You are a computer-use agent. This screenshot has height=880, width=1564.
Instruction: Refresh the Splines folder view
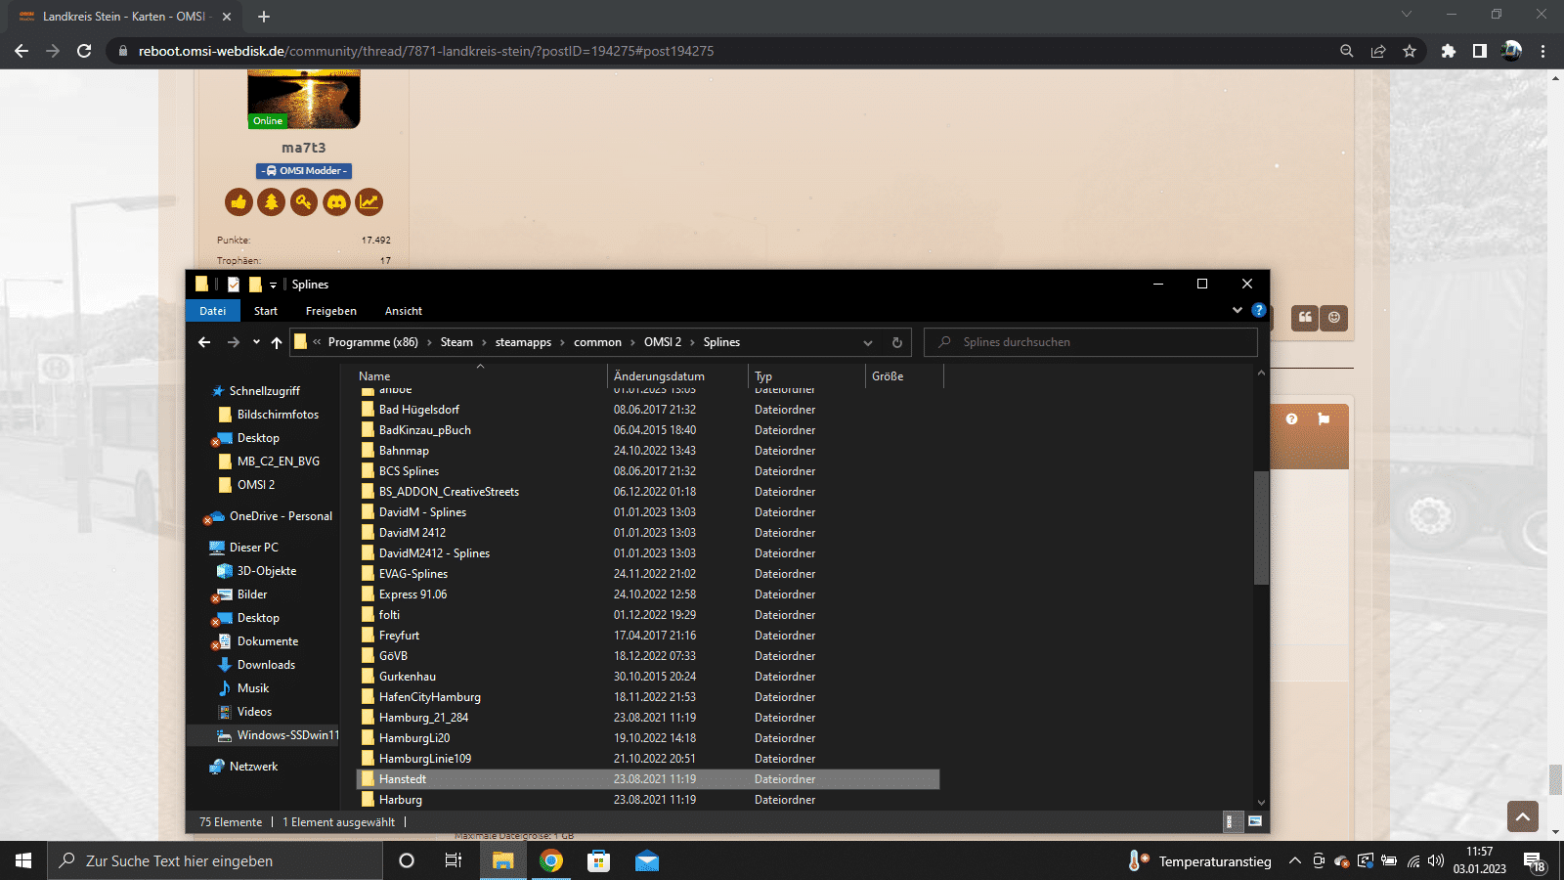(x=896, y=342)
